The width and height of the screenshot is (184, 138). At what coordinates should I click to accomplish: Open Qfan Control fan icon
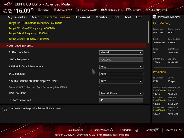[77, 10]
